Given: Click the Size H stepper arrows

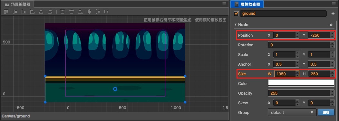Looking at the screenshot, I should (x=332, y=74).
